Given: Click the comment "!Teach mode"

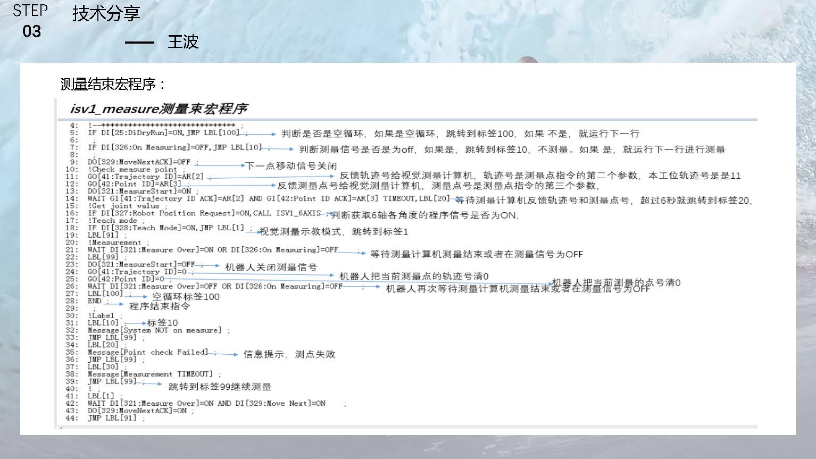Looking at the screenshot, I should (113, 221).
